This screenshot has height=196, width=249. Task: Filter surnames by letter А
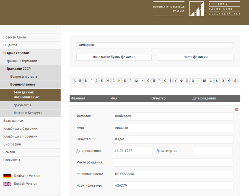pos(75,81)
